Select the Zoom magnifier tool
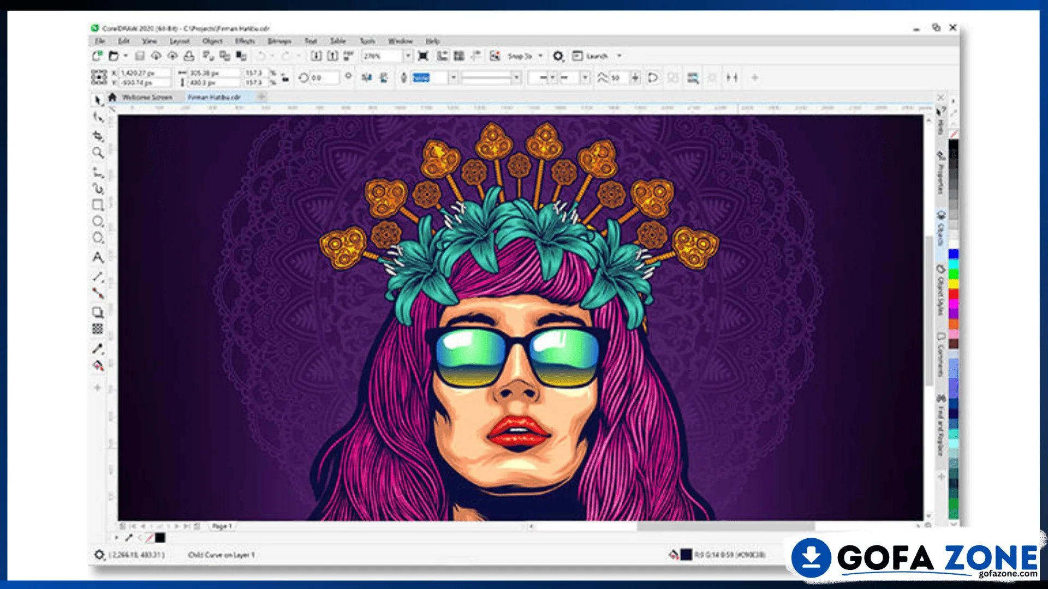1048x589 pixels. point(98,153)
